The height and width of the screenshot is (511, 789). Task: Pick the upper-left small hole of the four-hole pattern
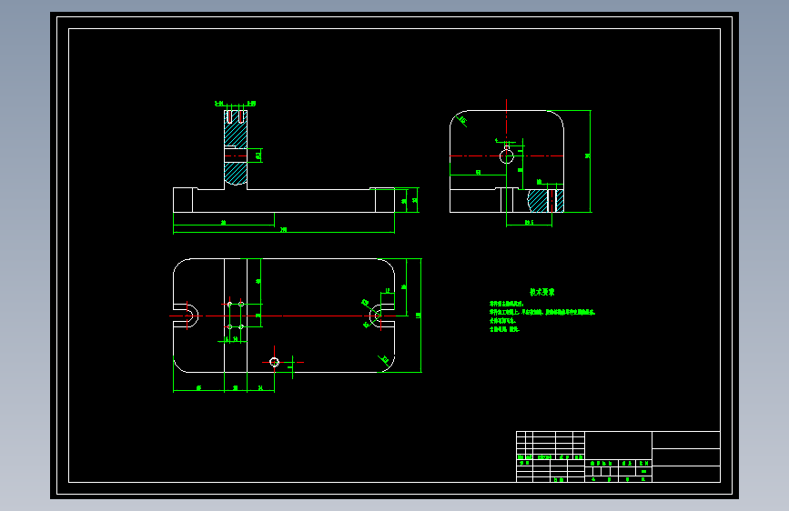click(x=230, y=305)
